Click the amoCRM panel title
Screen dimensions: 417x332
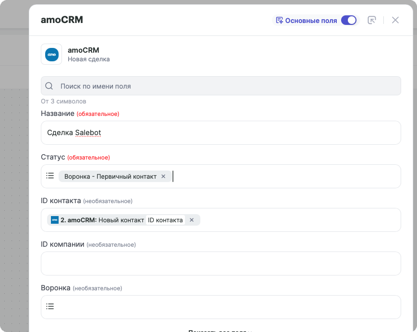pyautogui.click(x=61, y=20)
